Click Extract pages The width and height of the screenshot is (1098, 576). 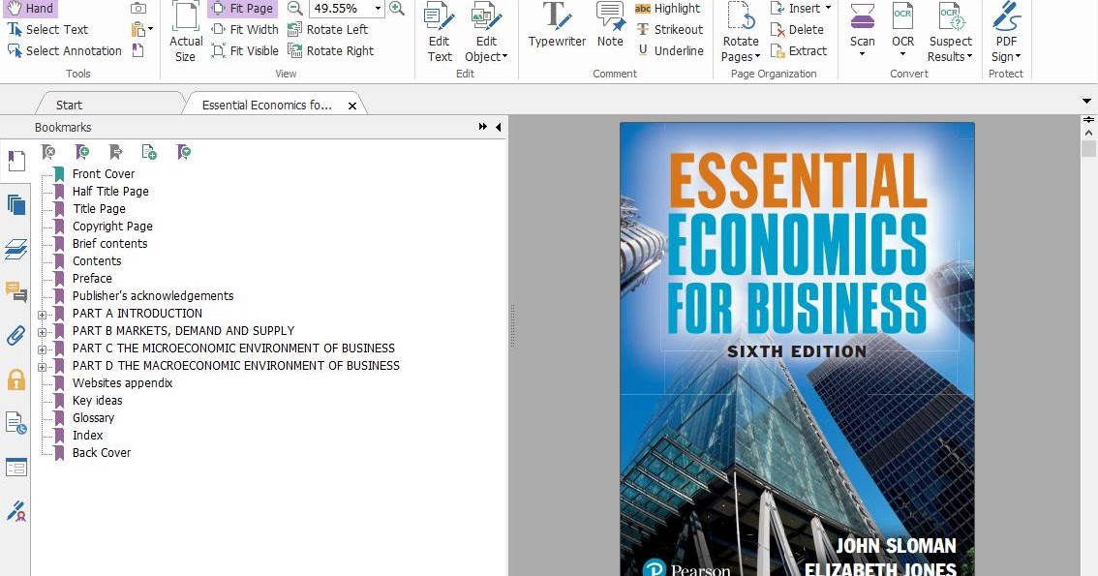click(799, 50)
